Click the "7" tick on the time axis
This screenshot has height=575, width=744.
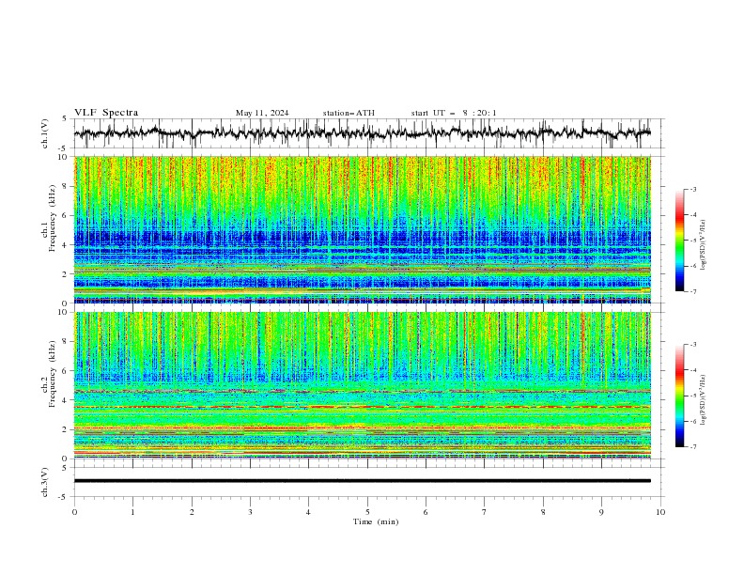pos(485,512)
